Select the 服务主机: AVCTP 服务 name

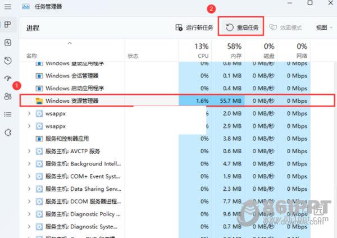point(72,151)
